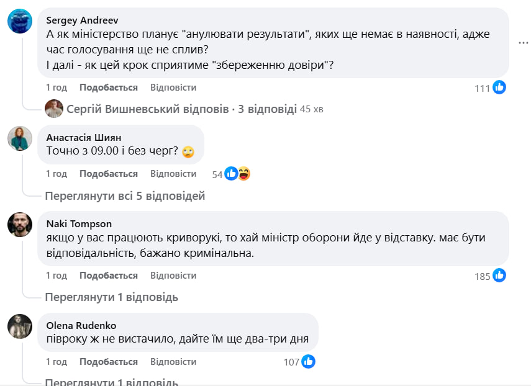Click the like reaction icon with 111 count
Screen dimensions: 531x386
pyautogui.click(x=499, y=88)
